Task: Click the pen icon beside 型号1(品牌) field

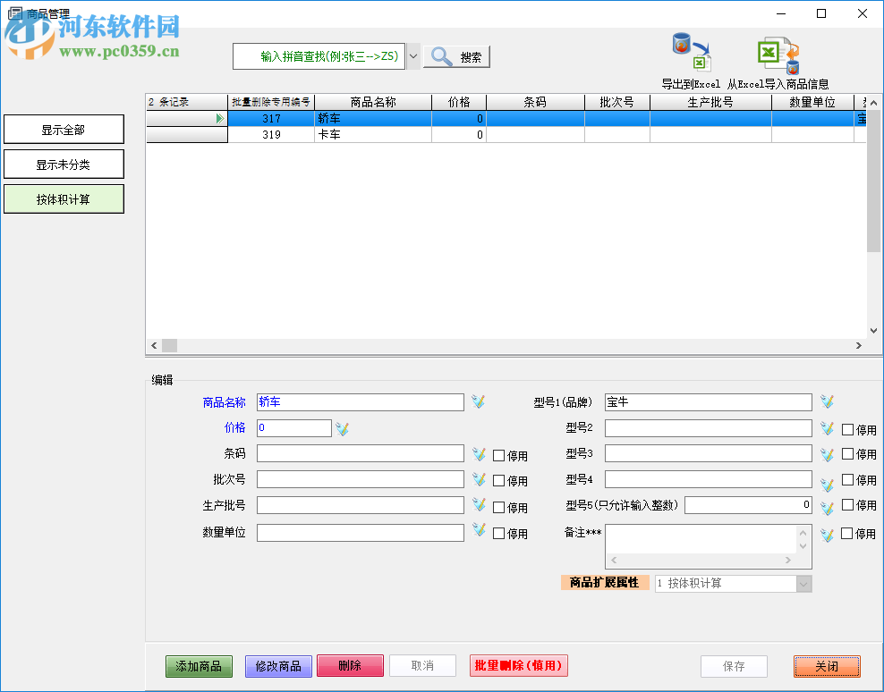Action: pyautogui.click(x=826, y=401)
